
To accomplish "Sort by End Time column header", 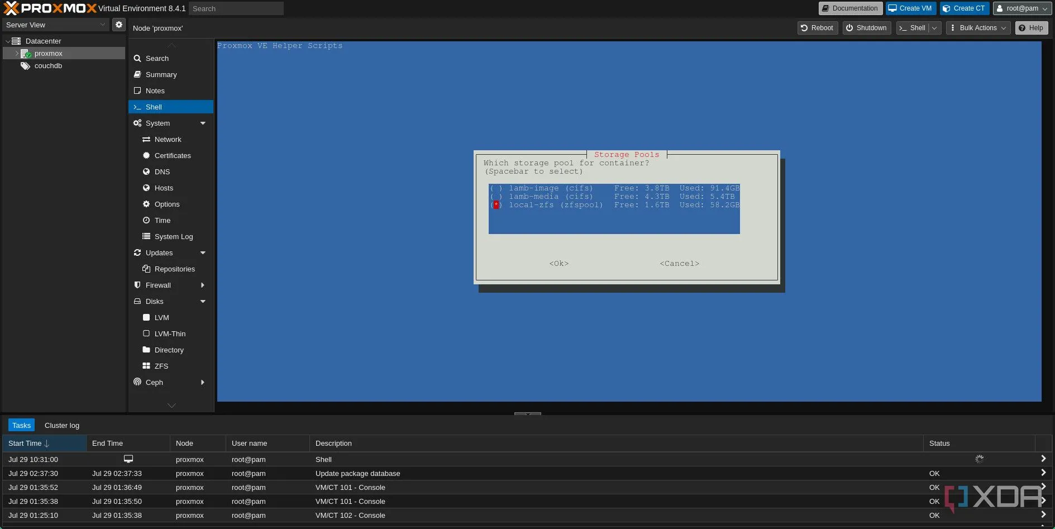I will [x=128, y=444].
